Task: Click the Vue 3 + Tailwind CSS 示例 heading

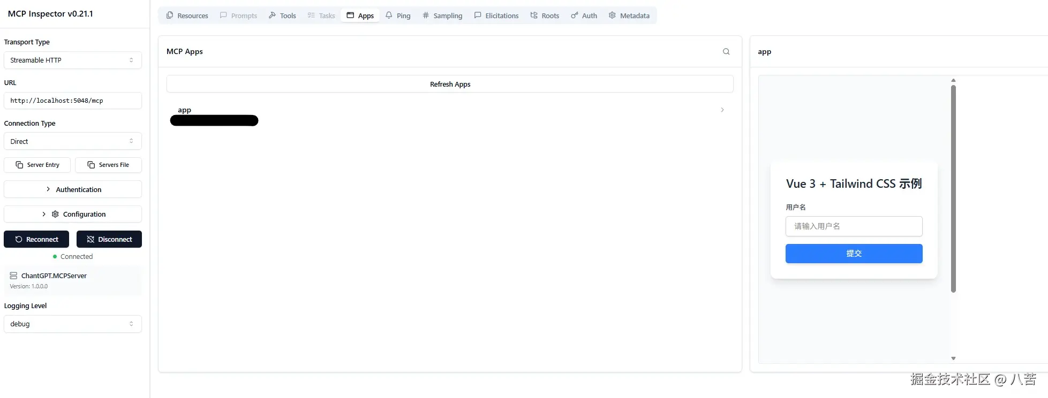Action: [854, 183]
